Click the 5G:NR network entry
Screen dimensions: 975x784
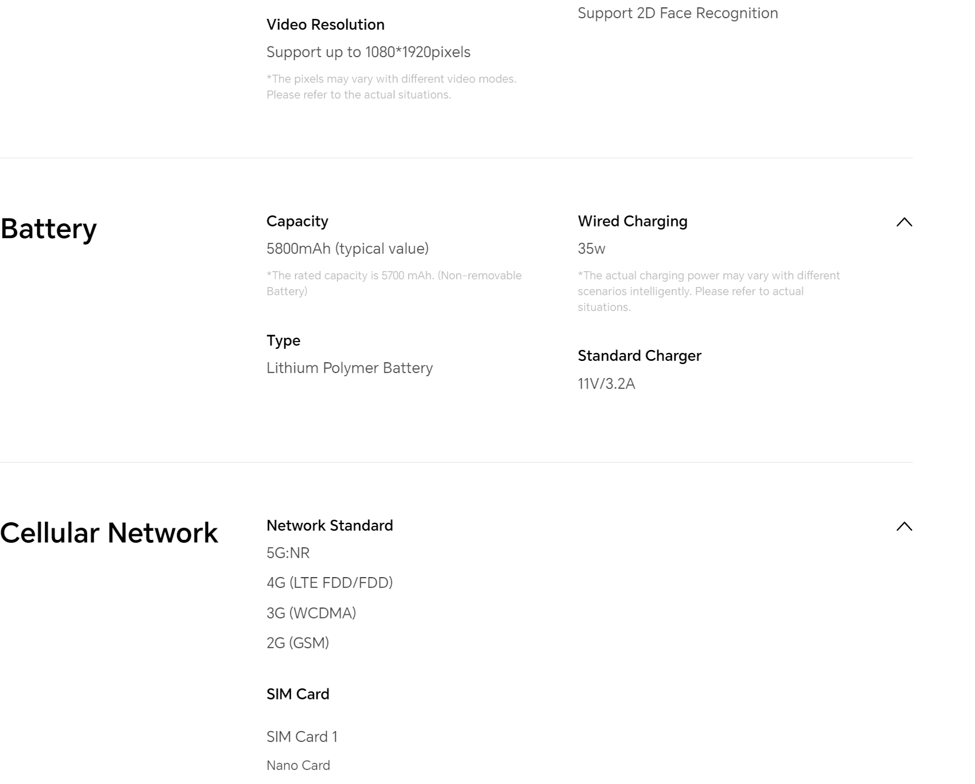click(288, 553)
